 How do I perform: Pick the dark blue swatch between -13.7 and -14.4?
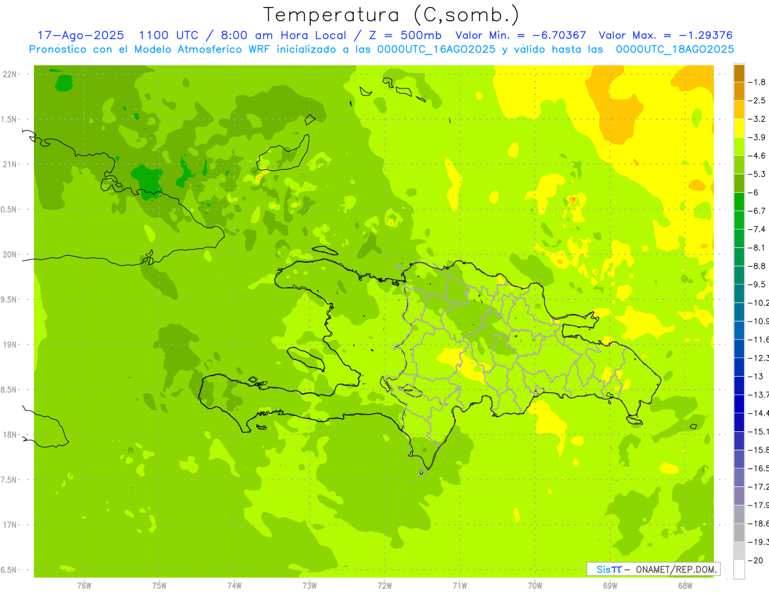[739, 404]
